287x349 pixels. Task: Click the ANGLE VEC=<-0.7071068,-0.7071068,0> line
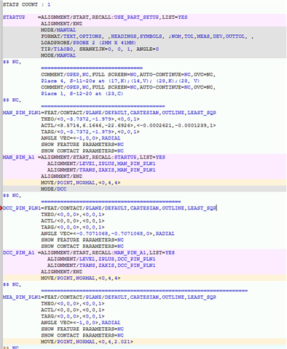(x=108, y=233)
